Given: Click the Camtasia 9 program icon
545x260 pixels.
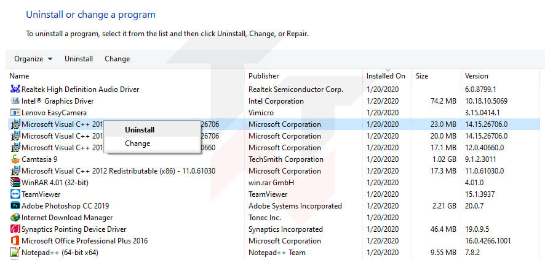Looking at the screenshot, I should (x=15, y=159).
